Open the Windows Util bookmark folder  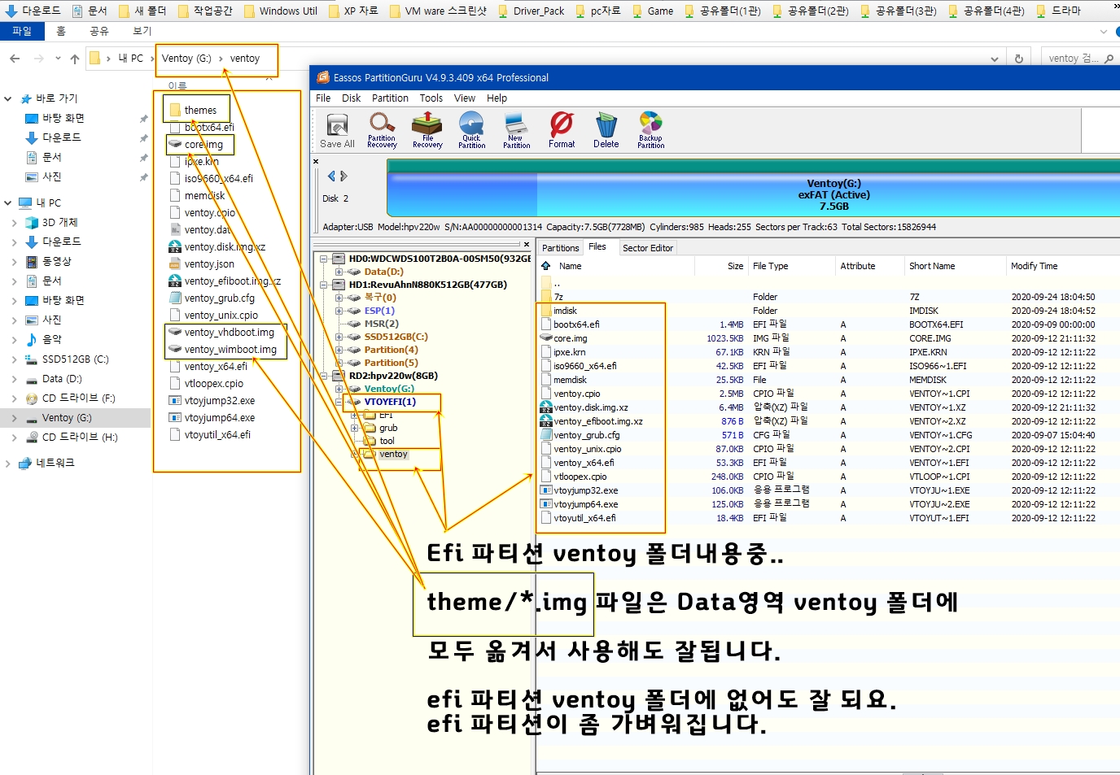(280, 11)
